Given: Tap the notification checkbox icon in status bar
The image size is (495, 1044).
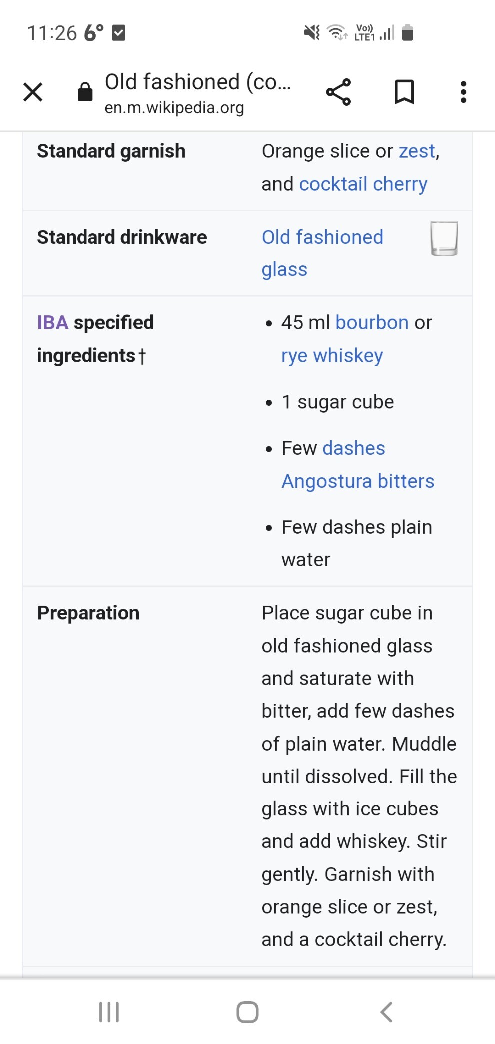Looking at the screenshot, I should (x=118, y=33).
